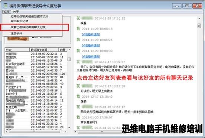
Task: Close the chat recovery assistant window
Action: click(x=197, y=6)
